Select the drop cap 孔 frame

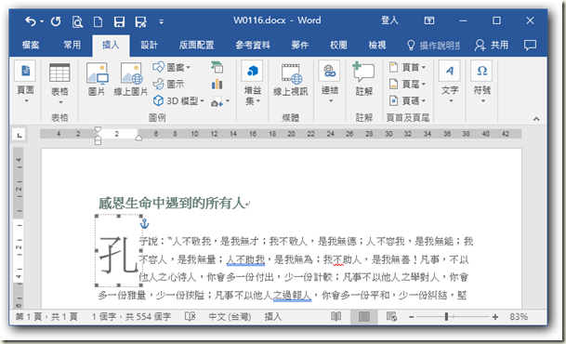tap(119, 250)
